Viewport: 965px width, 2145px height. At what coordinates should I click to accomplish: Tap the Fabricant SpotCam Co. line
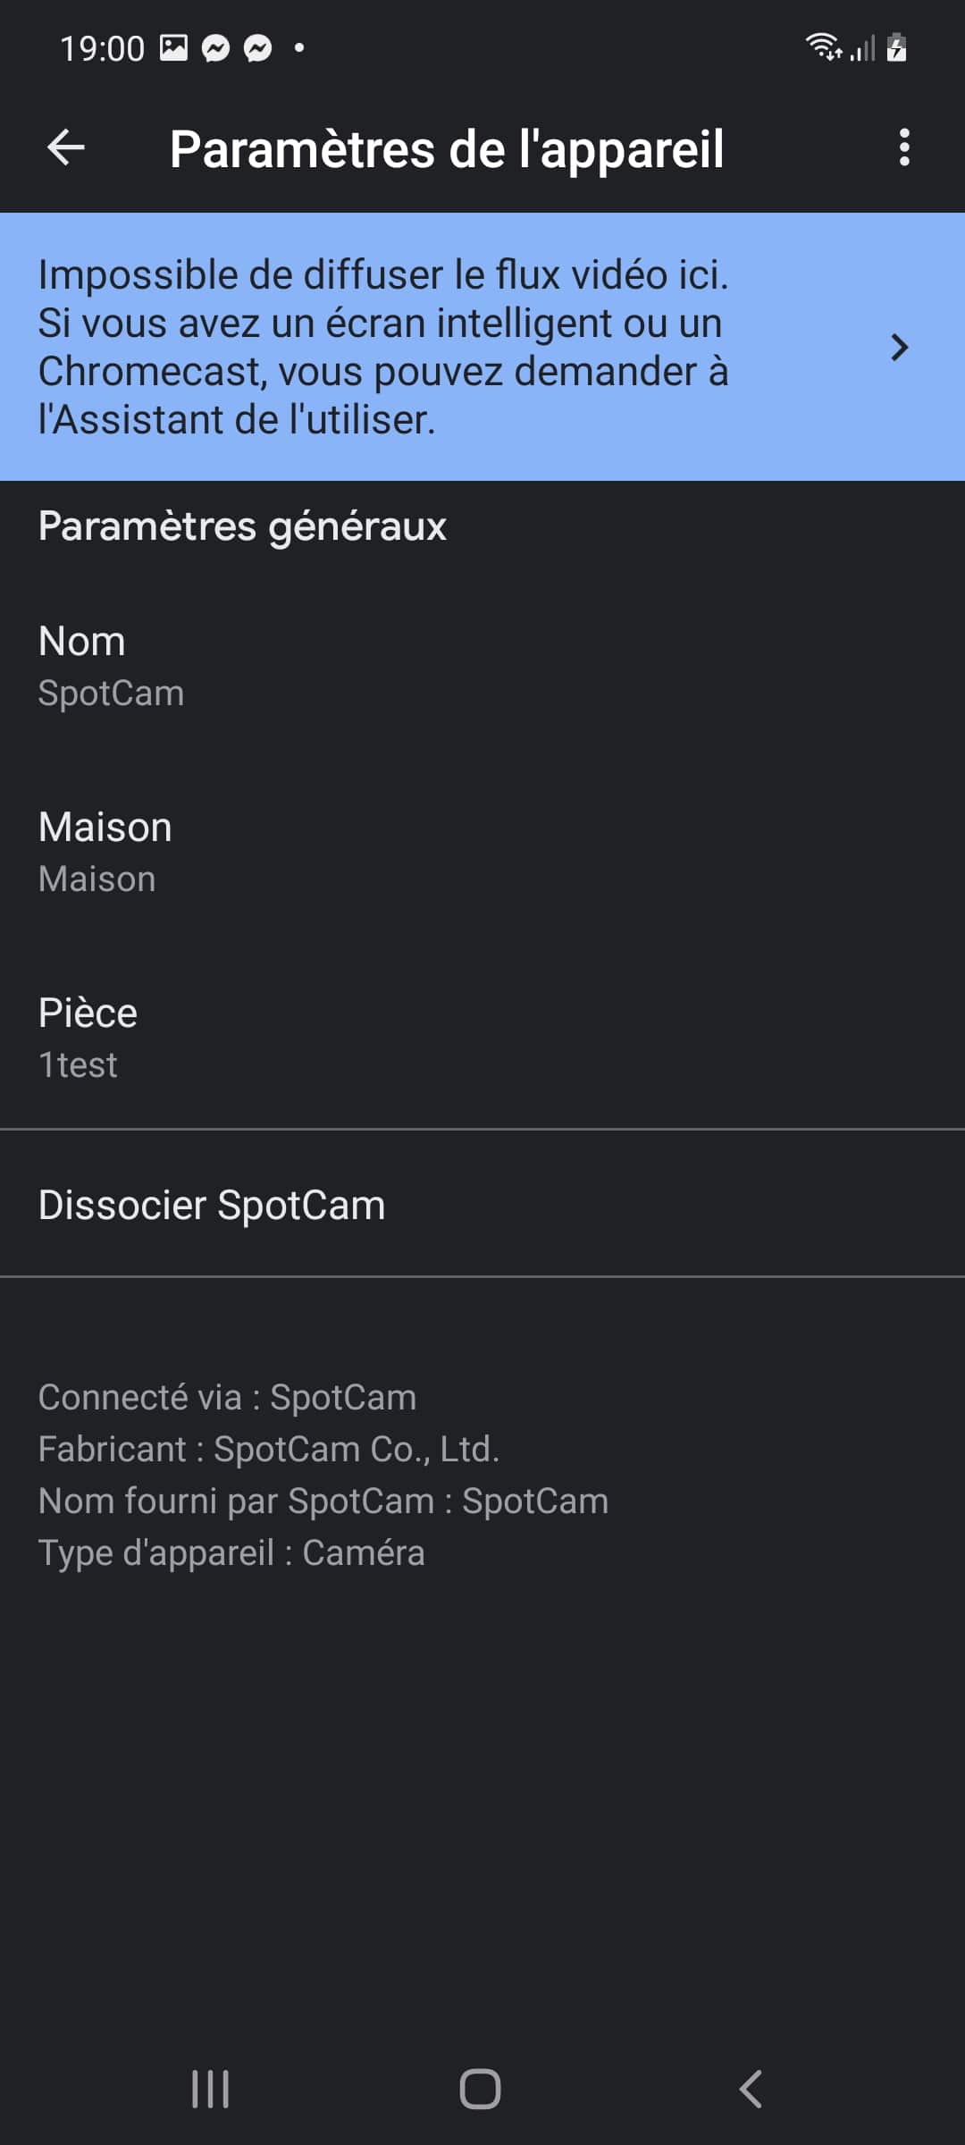[x=269, y=1449]
